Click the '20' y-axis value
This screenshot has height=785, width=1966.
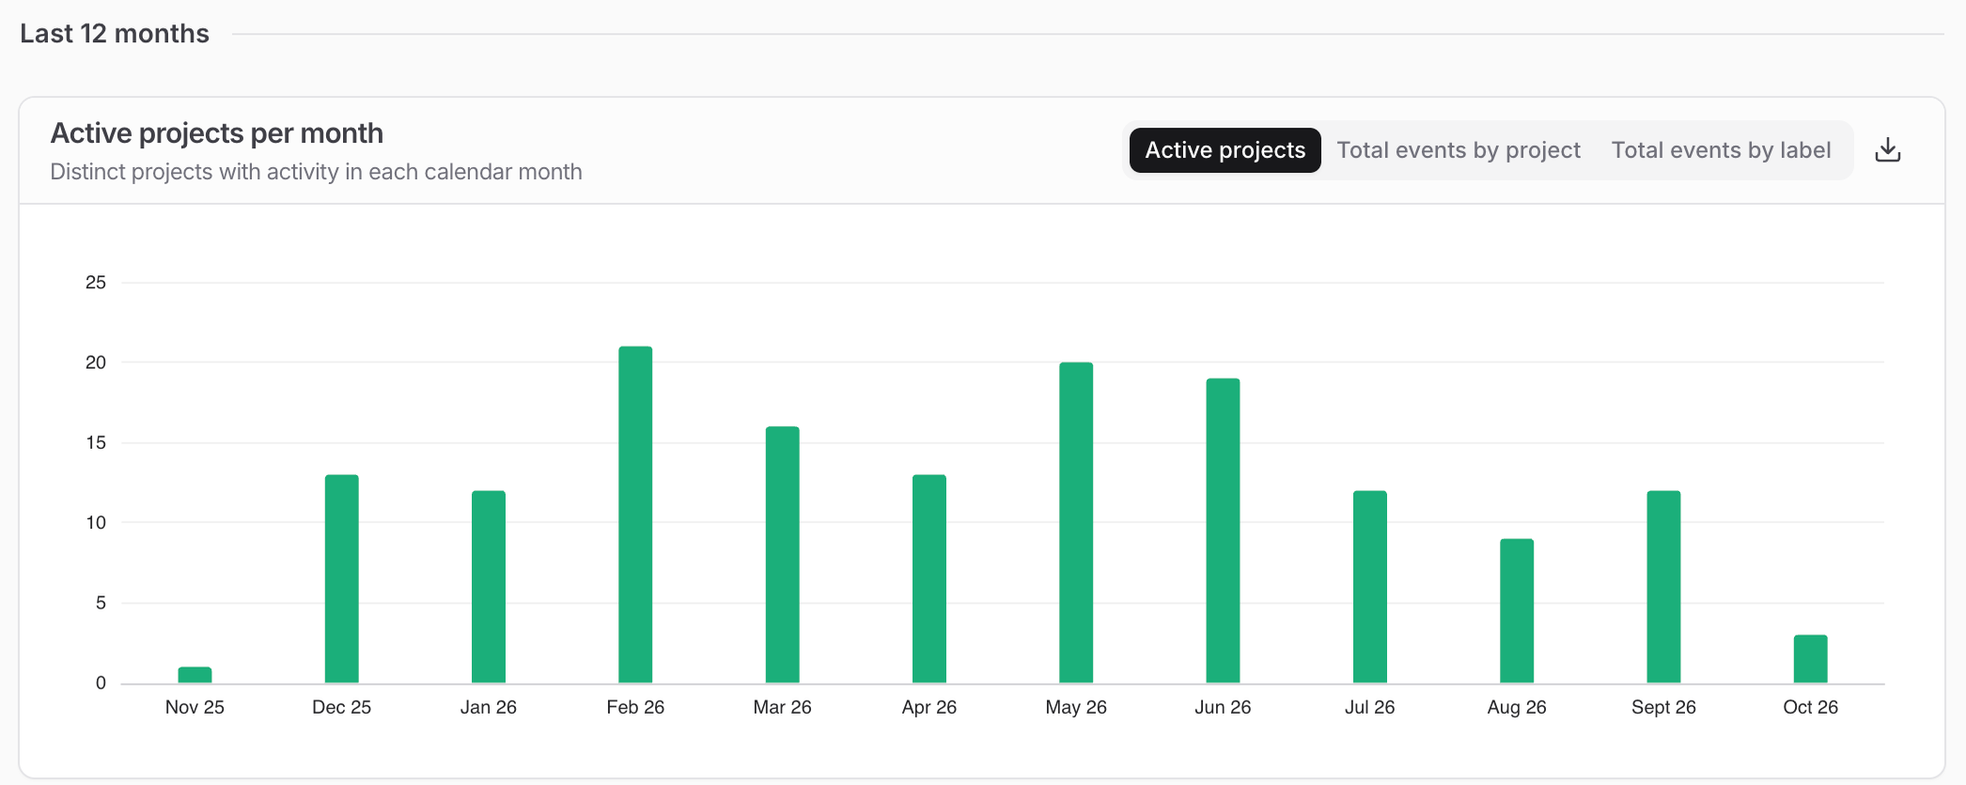[96, 362]
